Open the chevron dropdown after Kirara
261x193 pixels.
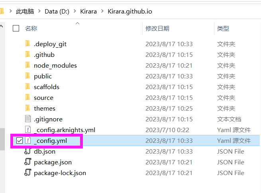click(102, 12)
